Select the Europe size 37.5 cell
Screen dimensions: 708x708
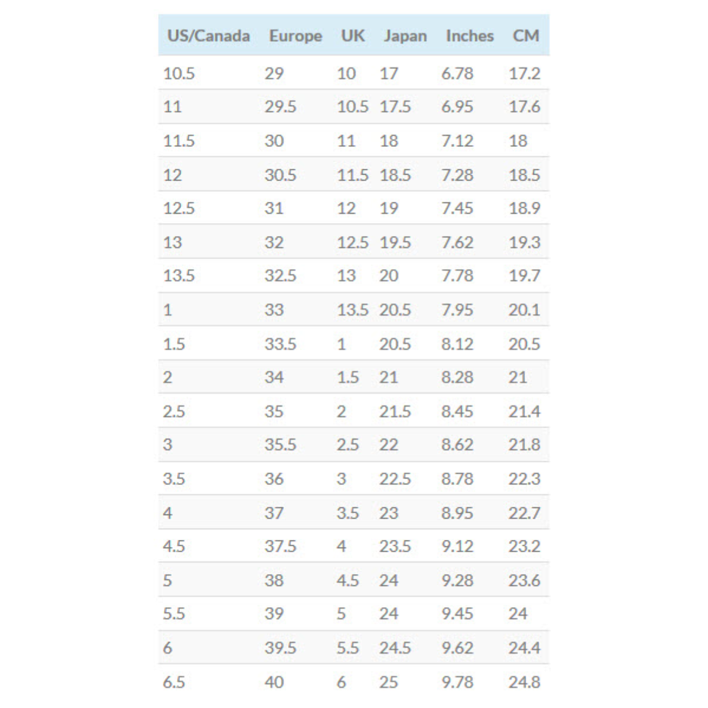point(280,546)
